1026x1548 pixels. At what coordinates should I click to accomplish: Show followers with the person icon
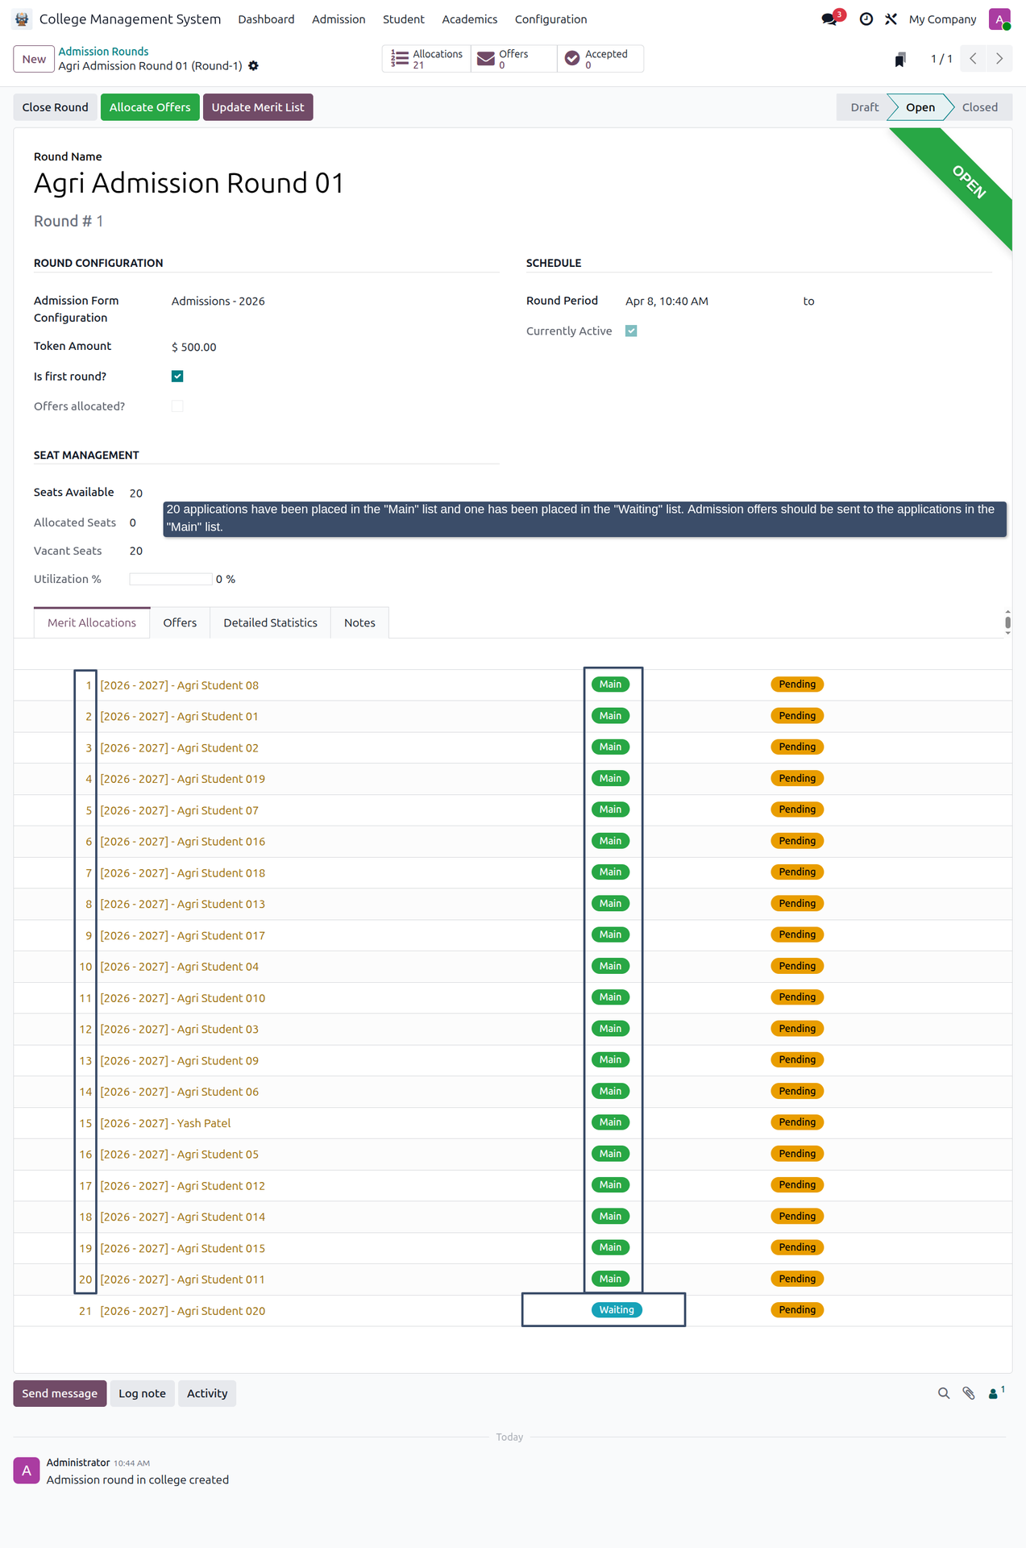coord(996,1392)
